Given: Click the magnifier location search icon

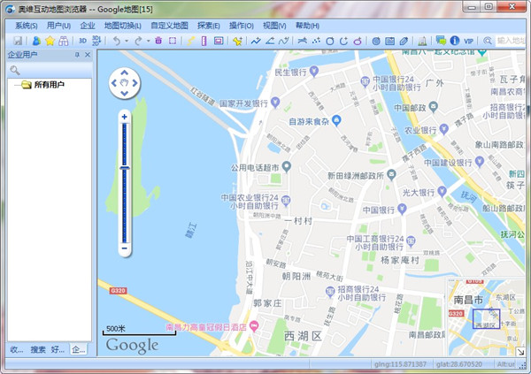Looking at the screenshot, I should point(488,41).
